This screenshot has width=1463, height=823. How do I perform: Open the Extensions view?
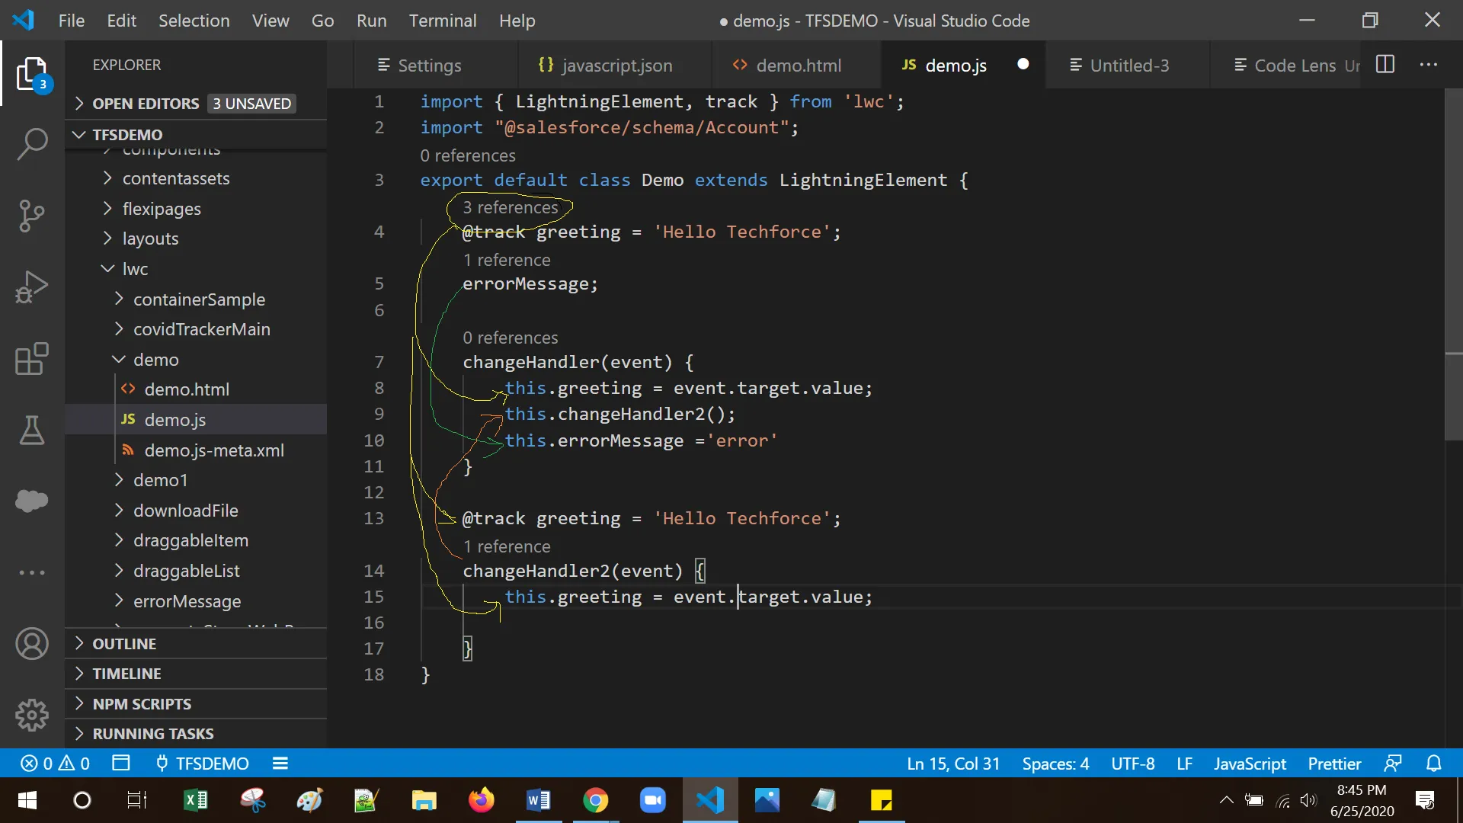coord(31,359)
